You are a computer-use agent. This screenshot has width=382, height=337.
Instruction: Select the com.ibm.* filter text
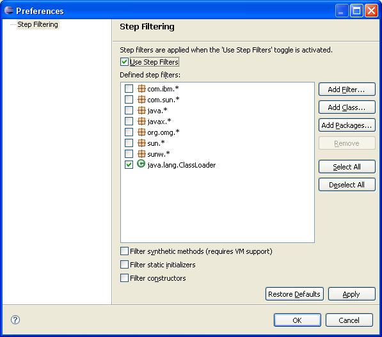[163, 89]
